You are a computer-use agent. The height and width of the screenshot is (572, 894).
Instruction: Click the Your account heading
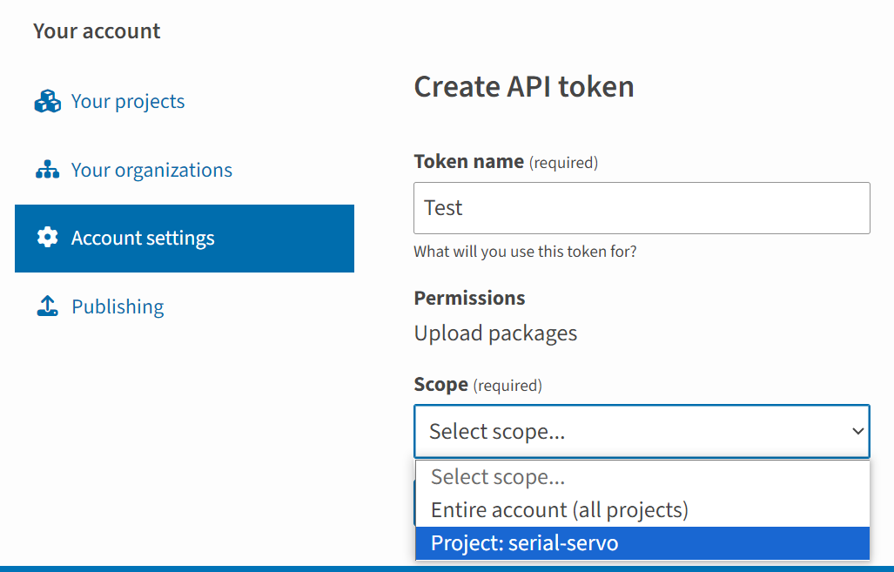(97, 30)
